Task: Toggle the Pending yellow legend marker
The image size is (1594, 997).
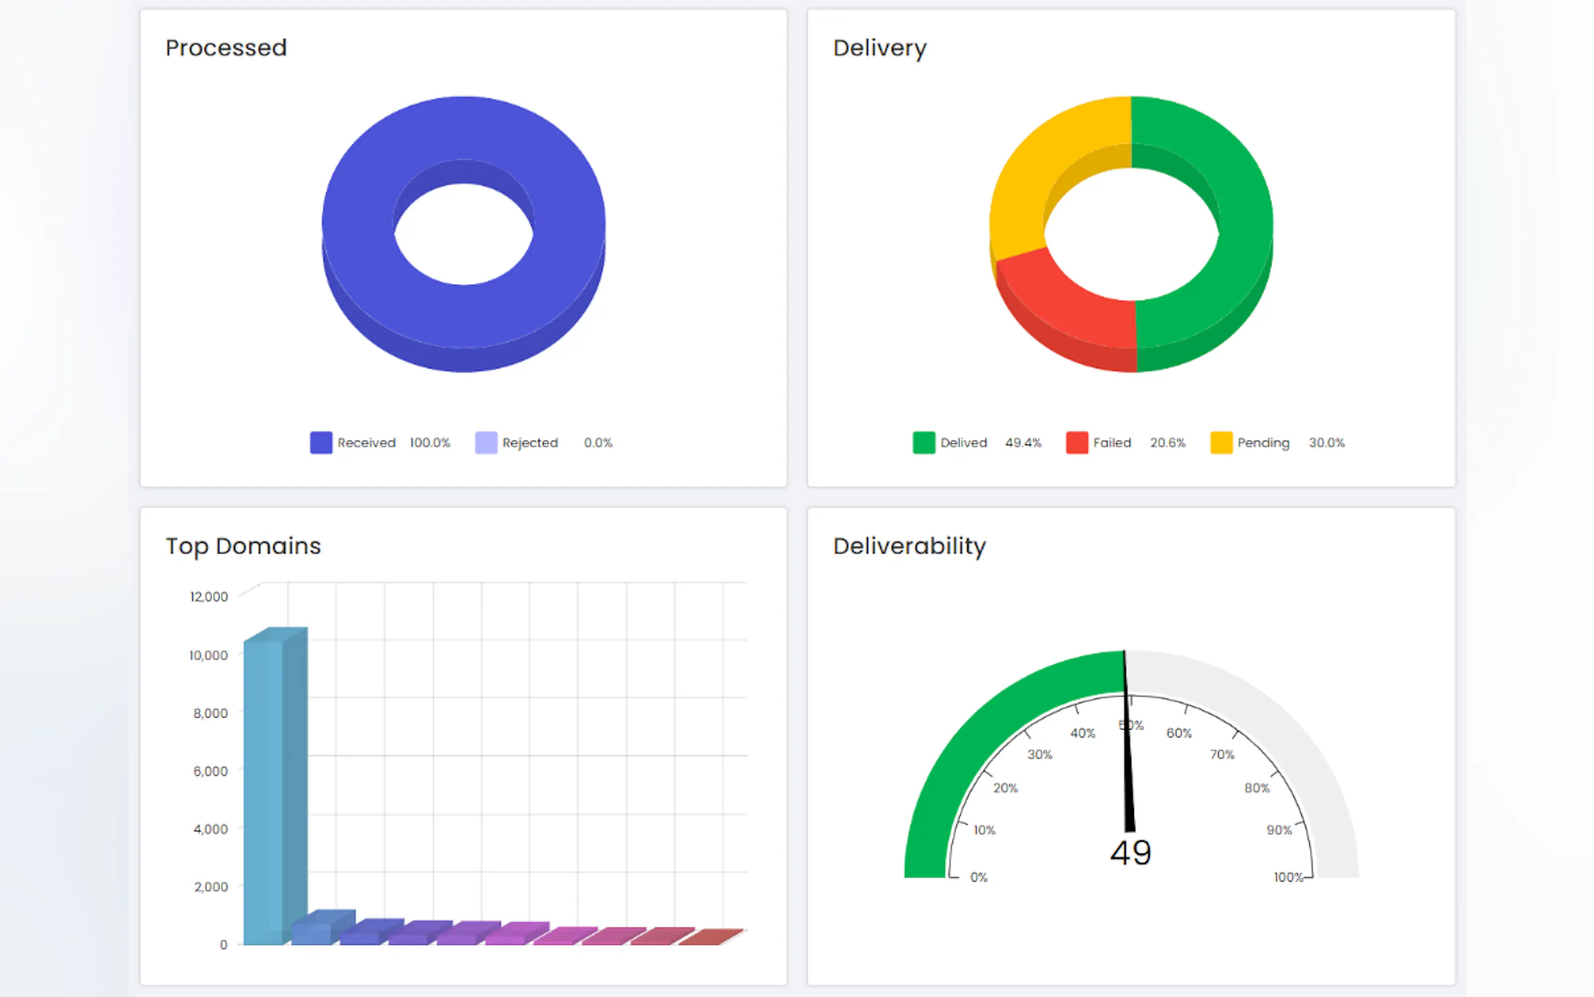Action: pyautogui.click(x=1221, y=443)
